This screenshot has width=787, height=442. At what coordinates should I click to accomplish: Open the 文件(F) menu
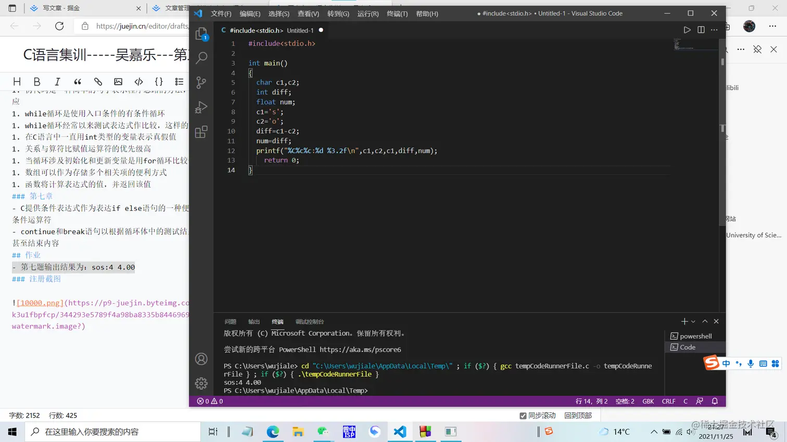[x=221, y=14]
